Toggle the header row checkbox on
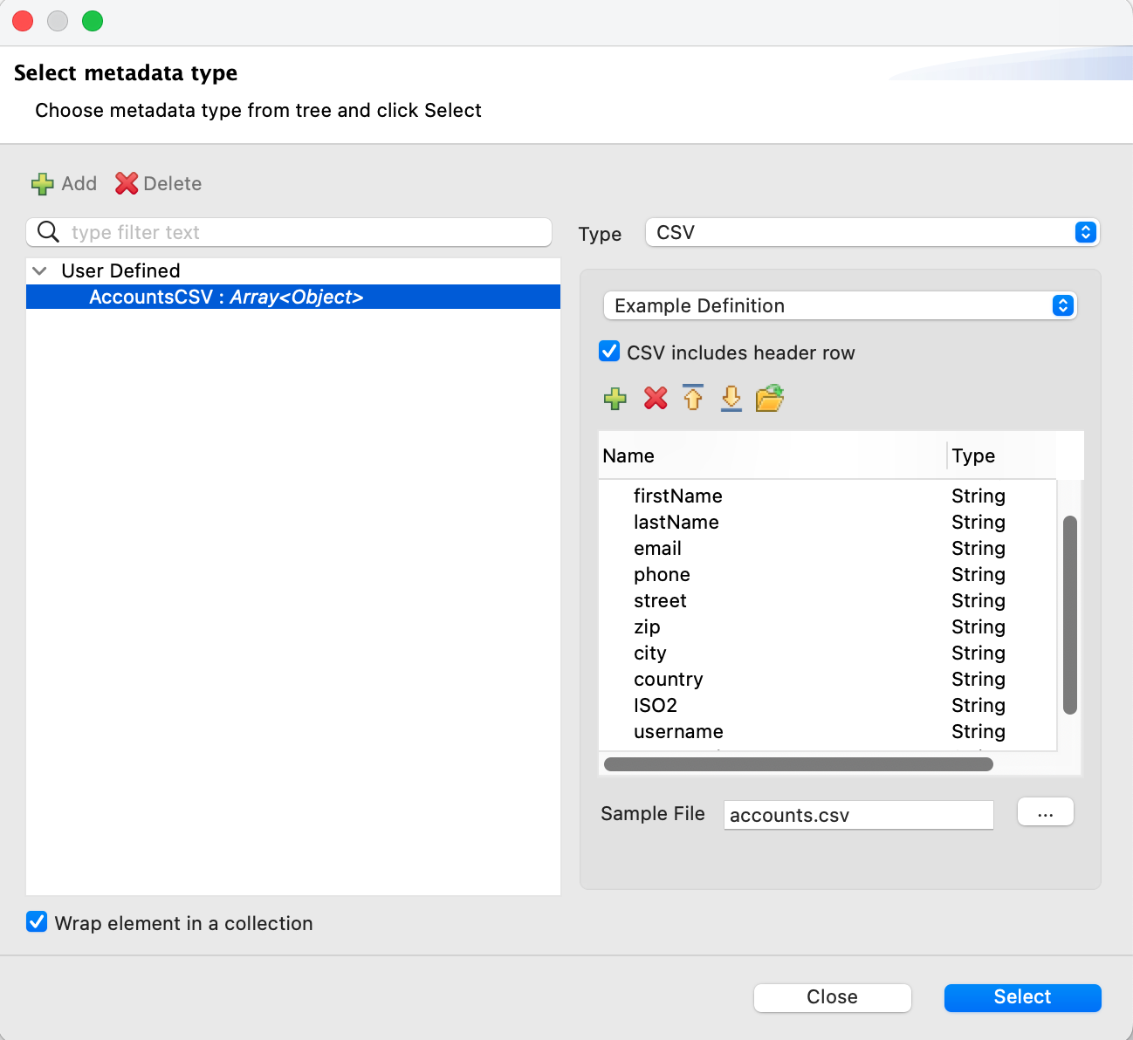 point(608,351)
